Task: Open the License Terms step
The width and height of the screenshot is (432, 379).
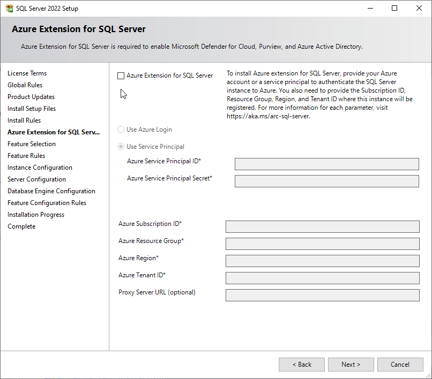Action: coord(27,73)
